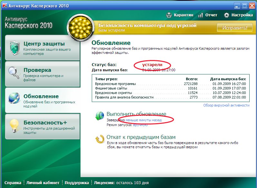Start Выполнить обновление
The height and width of the screenshot is (188, 257).
(136, 114)
